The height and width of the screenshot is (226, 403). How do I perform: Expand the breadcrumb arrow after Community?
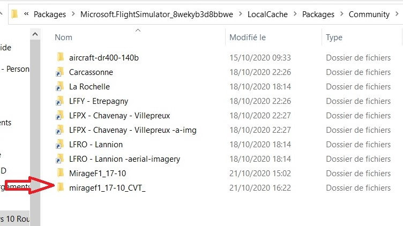(396, 14)
